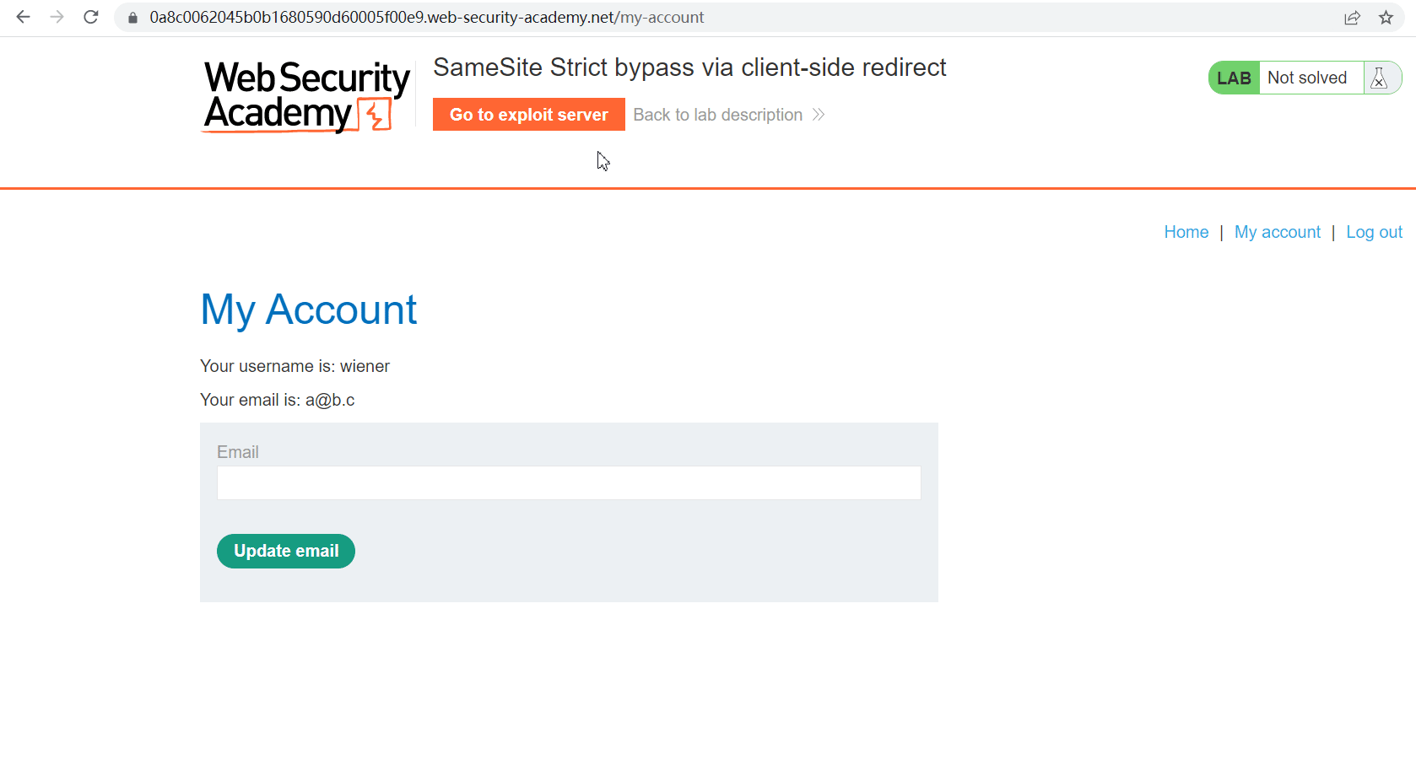
Task: View site info via the lock icon
Action: 132,18
